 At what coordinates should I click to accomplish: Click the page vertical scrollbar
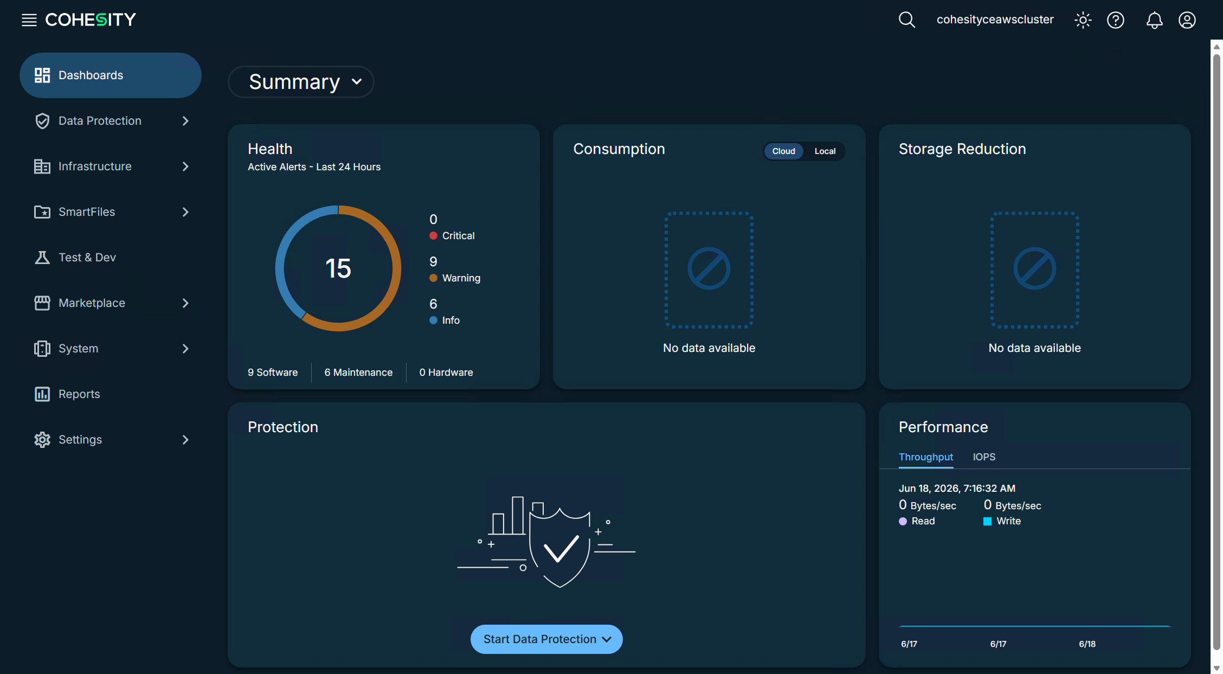1216,352
